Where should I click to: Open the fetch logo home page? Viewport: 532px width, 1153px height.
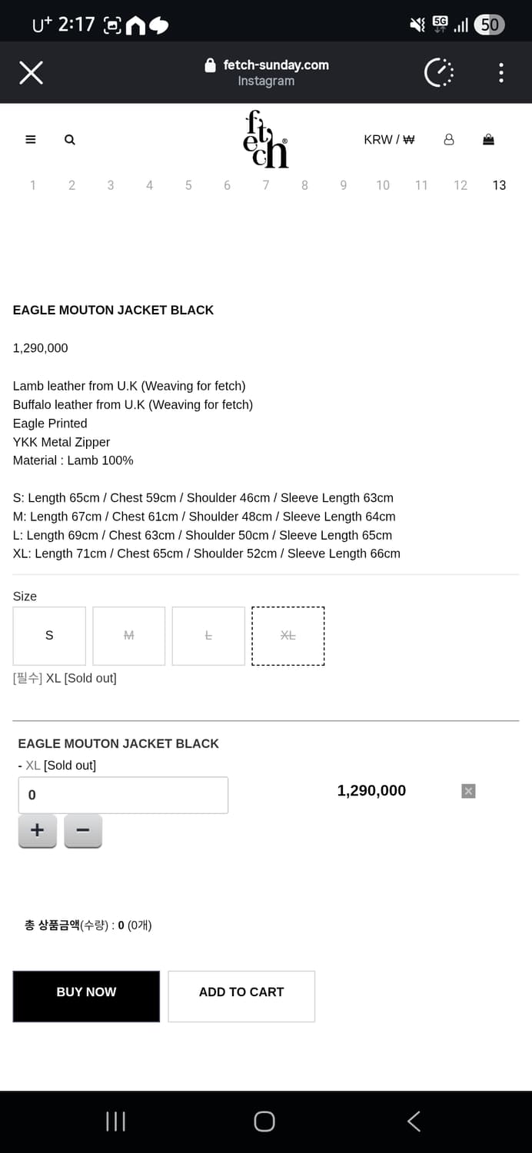[266, 140]
